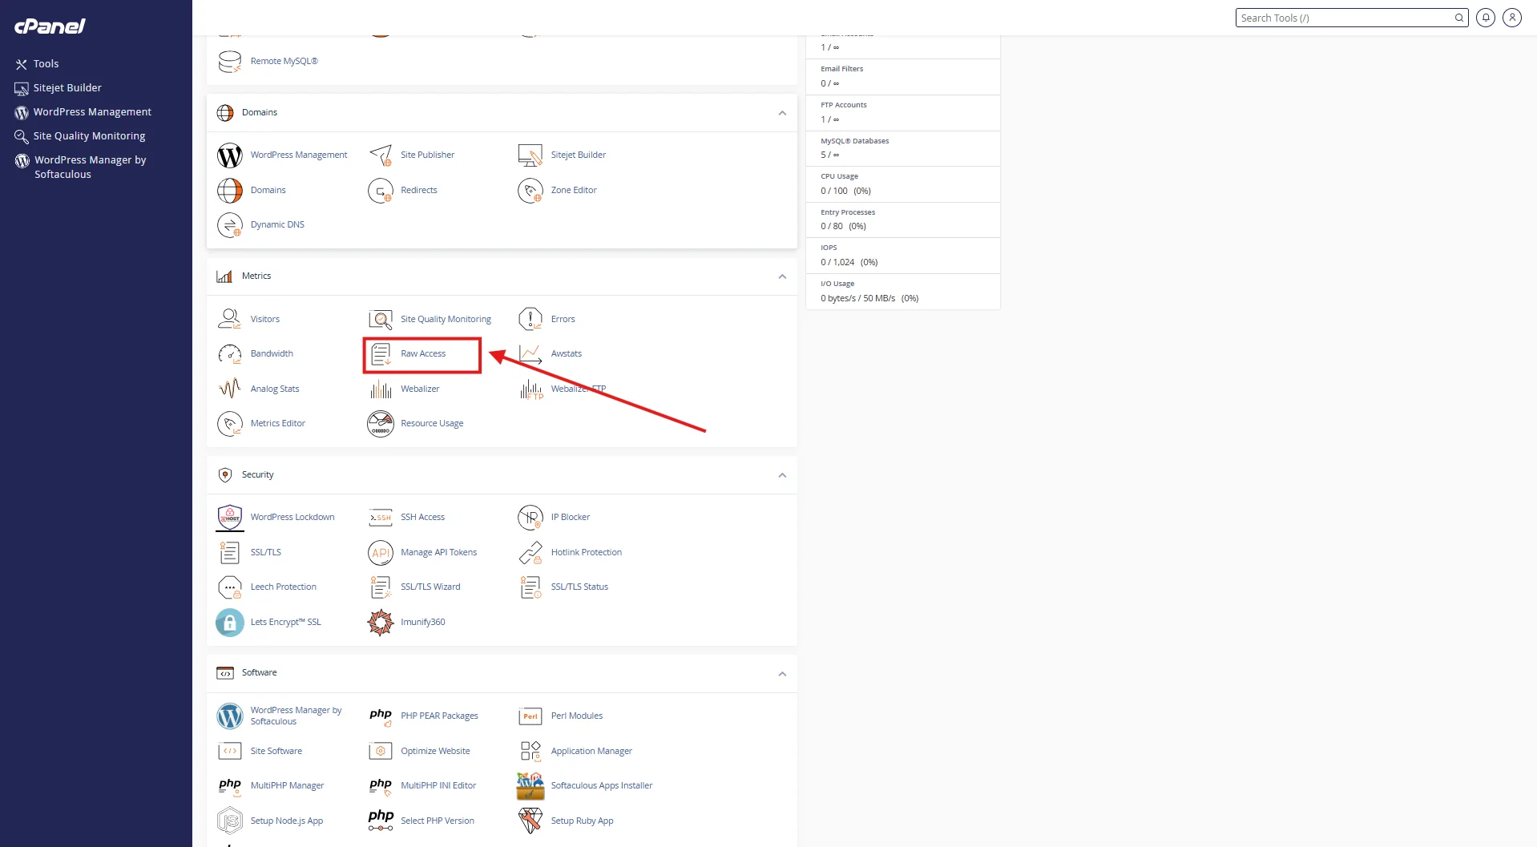This screenshot has width=1537, height=847.
Task: Open the SSL/TLS Status link
Action: (579, 587)
